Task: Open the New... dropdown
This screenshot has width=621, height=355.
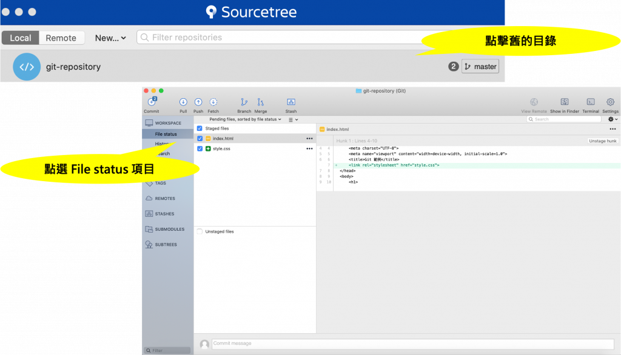Action: coord(110,38)
